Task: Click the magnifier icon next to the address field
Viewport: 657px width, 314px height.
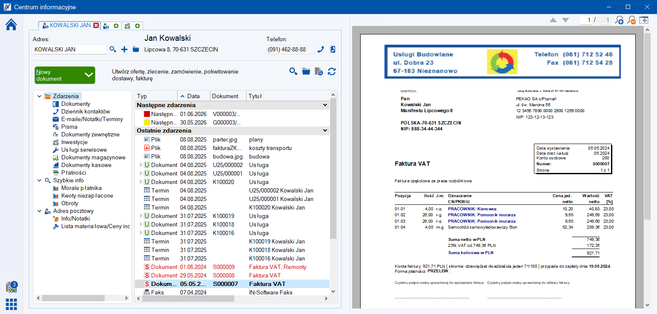Action: tap(113, 49)
